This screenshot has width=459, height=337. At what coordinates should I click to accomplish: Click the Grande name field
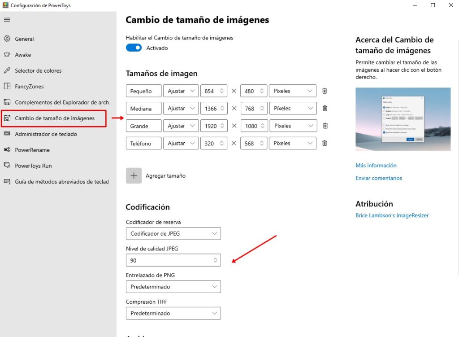coord(144,126)
